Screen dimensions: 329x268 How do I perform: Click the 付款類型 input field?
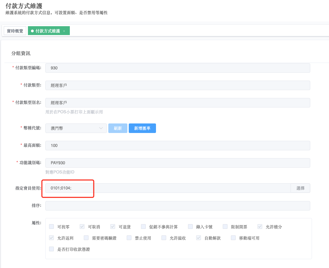coord(177,85)
